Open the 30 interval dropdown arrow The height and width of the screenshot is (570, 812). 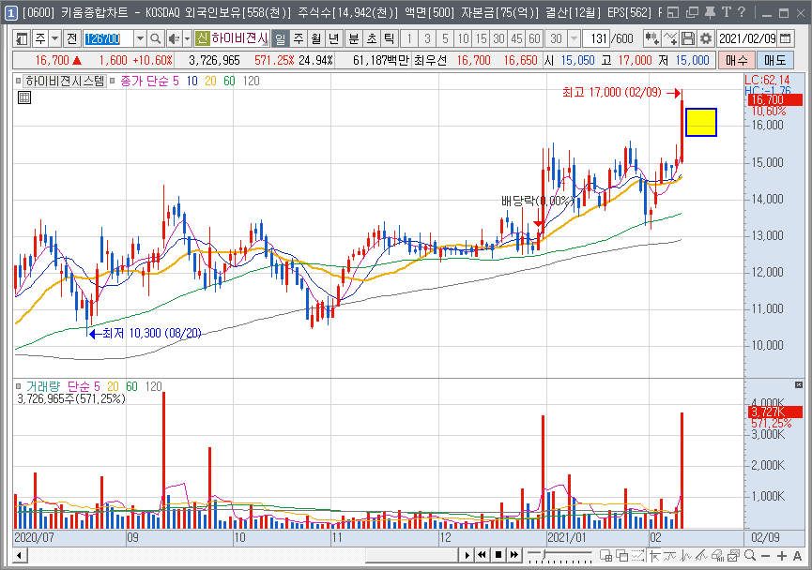[574, 38]
